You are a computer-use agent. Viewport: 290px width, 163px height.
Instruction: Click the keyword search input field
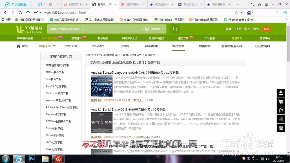click(x=95, y=29)
